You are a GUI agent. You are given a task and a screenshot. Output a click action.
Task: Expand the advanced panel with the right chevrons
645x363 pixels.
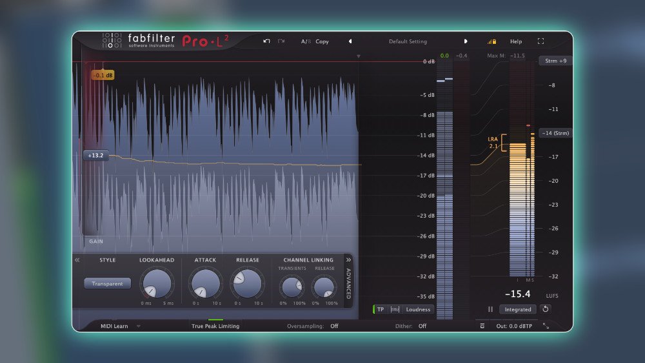(348, 260)
